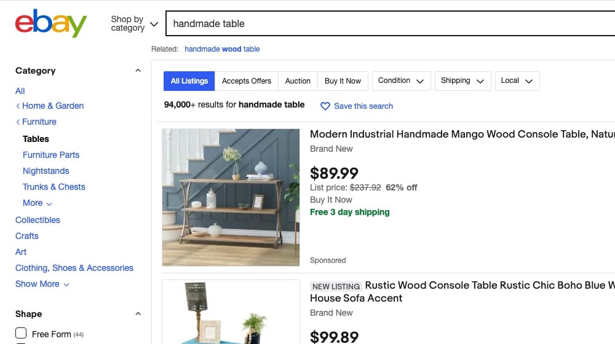This screenshot has width=615, height=344.
Task: Open Trunks & Chests category
Action: pos(54,187)
